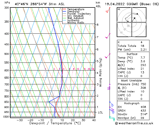Screen dimensions: 161x125
Task: Click the 'kt' unit label in hodograph
Action: tap(119, 9)
